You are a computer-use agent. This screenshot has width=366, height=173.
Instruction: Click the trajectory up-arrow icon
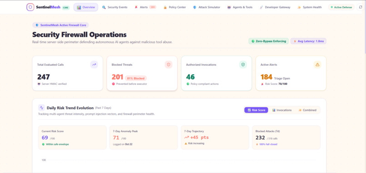[187, 138]
